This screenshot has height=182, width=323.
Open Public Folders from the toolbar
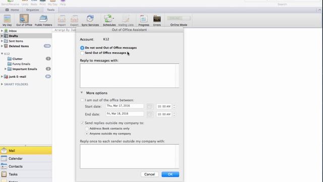[43, 20]
